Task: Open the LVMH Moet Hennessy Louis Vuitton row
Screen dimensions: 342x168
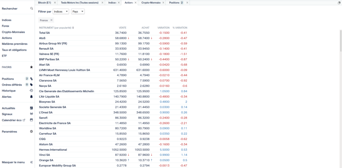Action: (64, 70)
